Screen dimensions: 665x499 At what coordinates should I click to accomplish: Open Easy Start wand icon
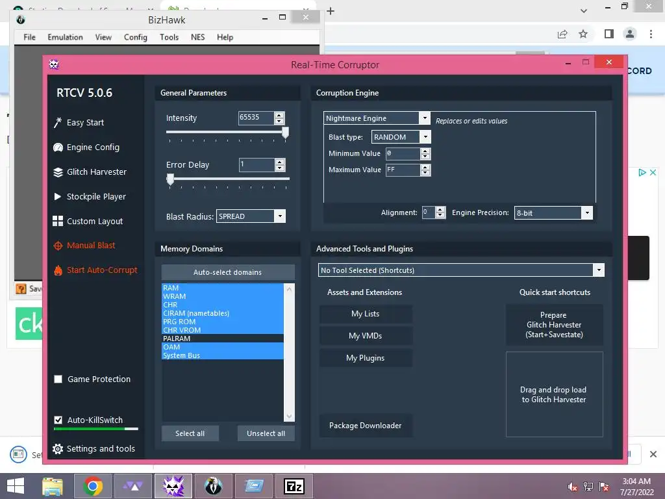click(58, 123)
